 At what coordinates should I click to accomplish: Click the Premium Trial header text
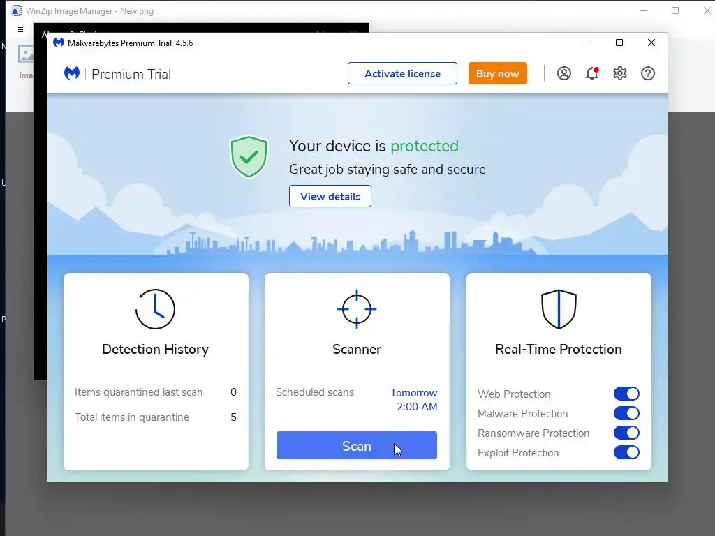click(x=131, y=74)
